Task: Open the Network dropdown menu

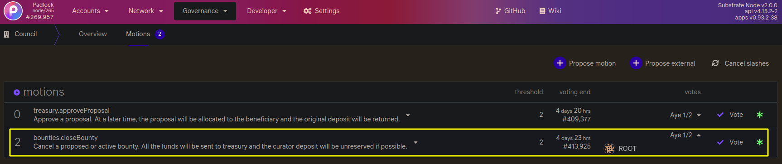Action: (145, 11)
